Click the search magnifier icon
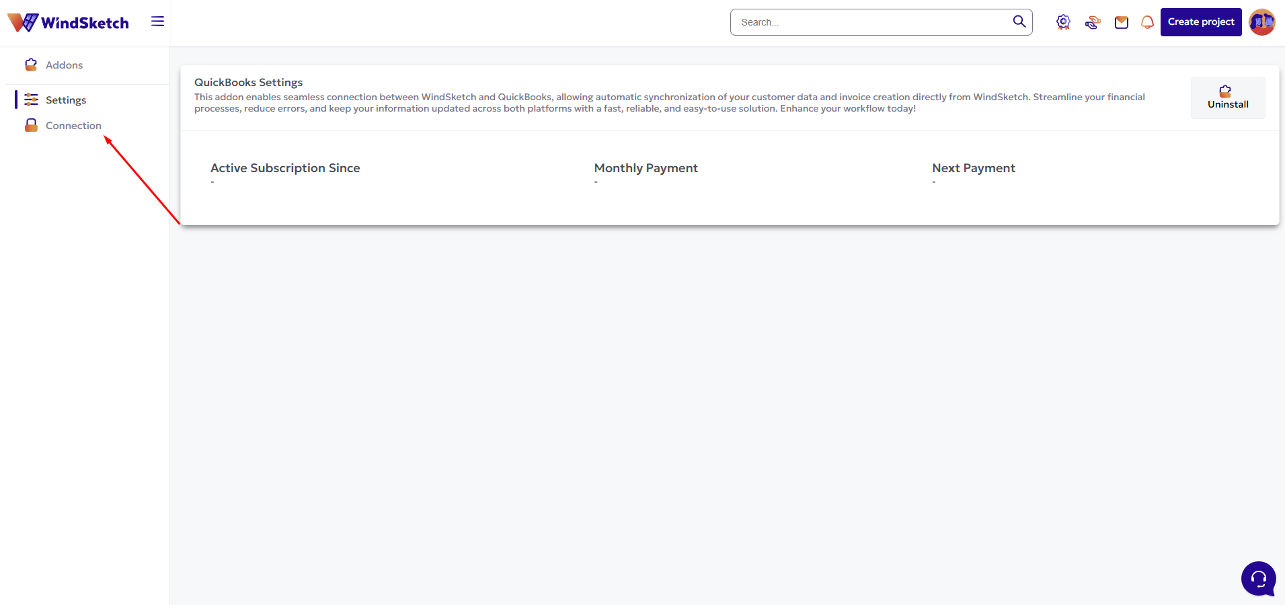This screenshot has height=605, width=1285. point(1019,22)
